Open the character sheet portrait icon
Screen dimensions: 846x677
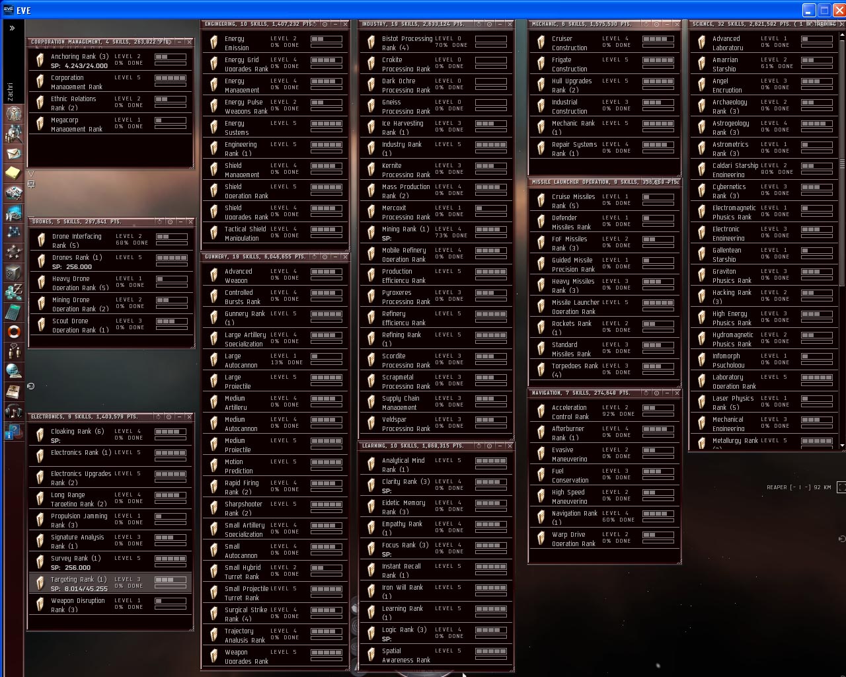(14, 113)
